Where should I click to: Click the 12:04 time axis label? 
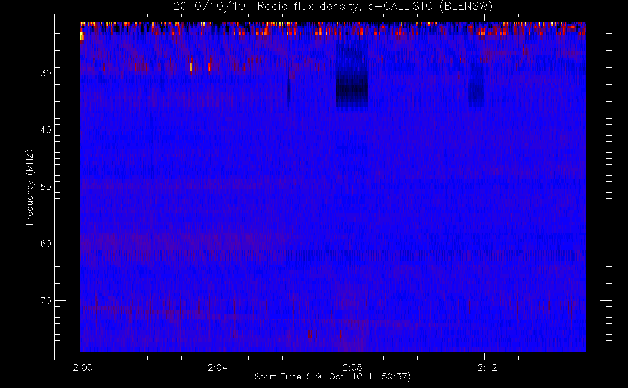tap(215, 367)
